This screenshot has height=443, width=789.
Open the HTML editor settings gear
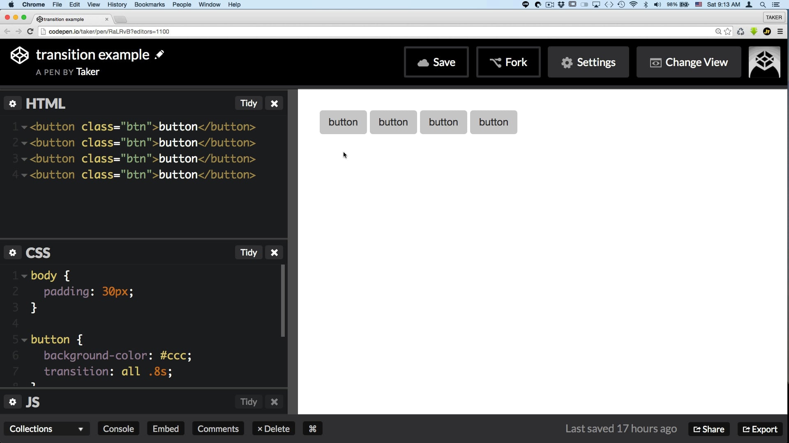click(13, 103)
